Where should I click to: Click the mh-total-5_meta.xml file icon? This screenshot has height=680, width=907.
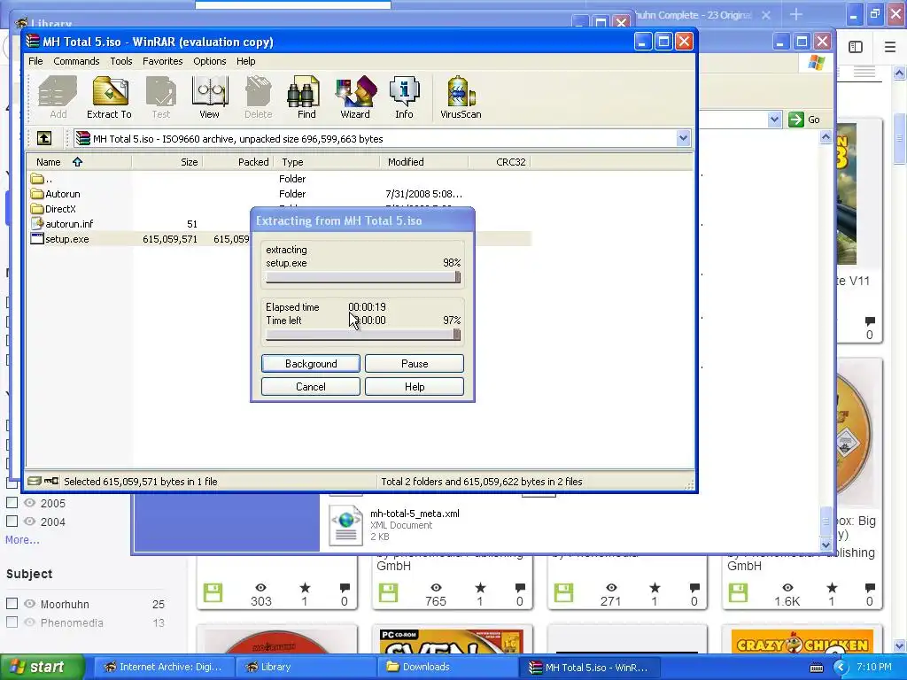pyautogui.click(x=346, y=524)
